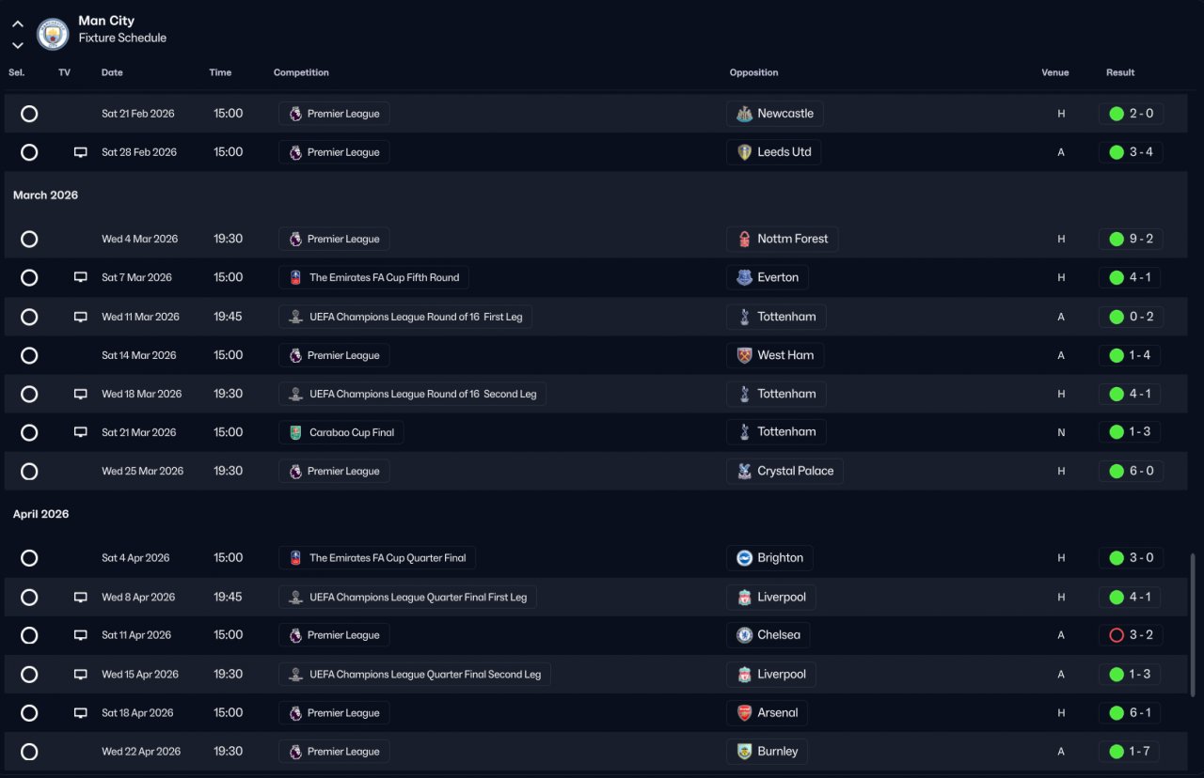Screen dimensions: 1204x778
Task: Open Premier League competition on Sat 14 Mar
Action: (334, 355)
